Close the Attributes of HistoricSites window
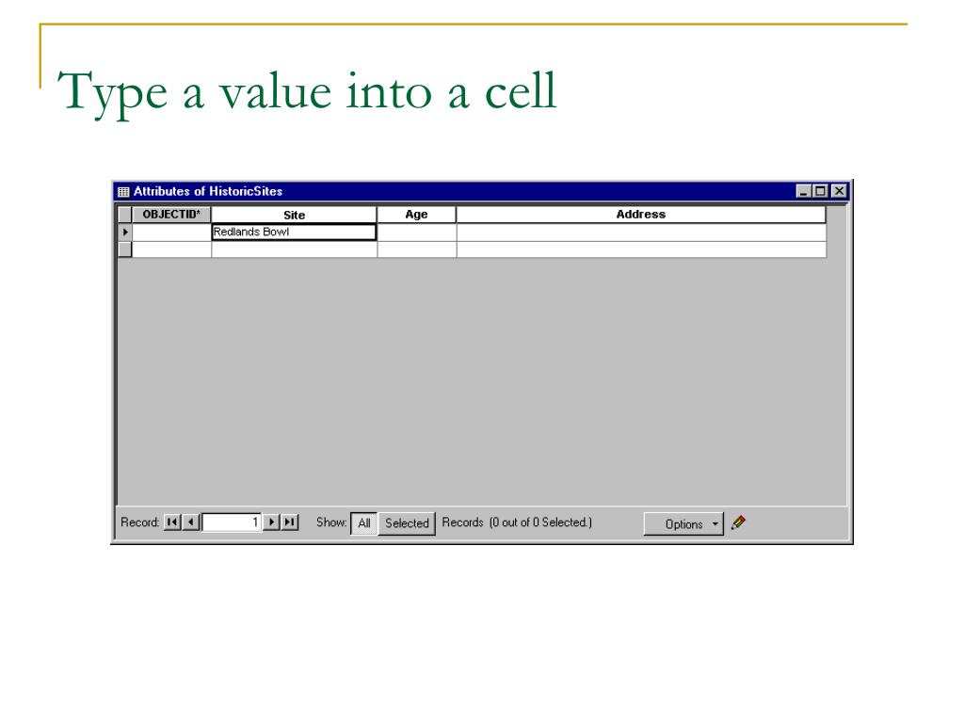This screenshot has height=723, width=964. tap(839, 191)
